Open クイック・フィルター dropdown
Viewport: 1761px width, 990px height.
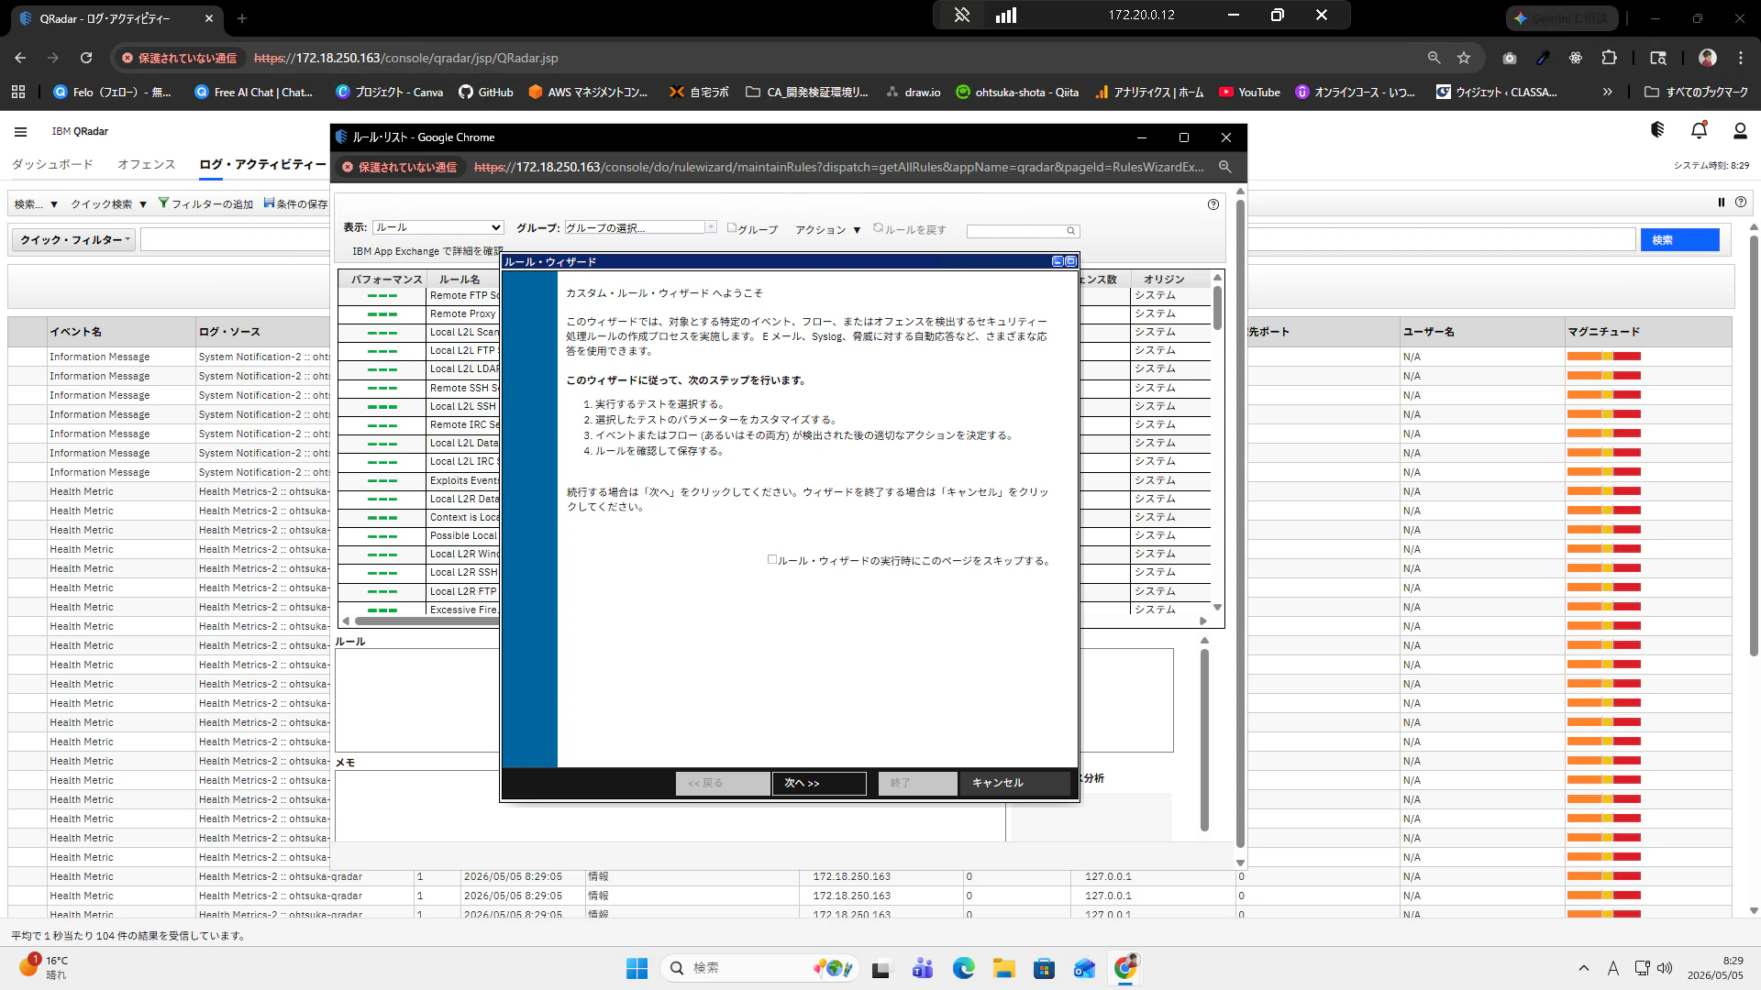coord(73,239)
